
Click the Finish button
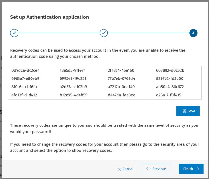[191, 169]
